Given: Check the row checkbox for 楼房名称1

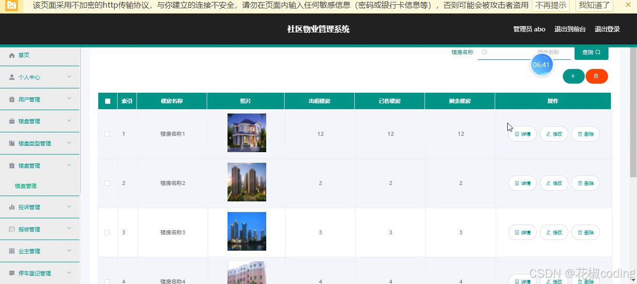Looking at the screenshot, I should [107, 134].
